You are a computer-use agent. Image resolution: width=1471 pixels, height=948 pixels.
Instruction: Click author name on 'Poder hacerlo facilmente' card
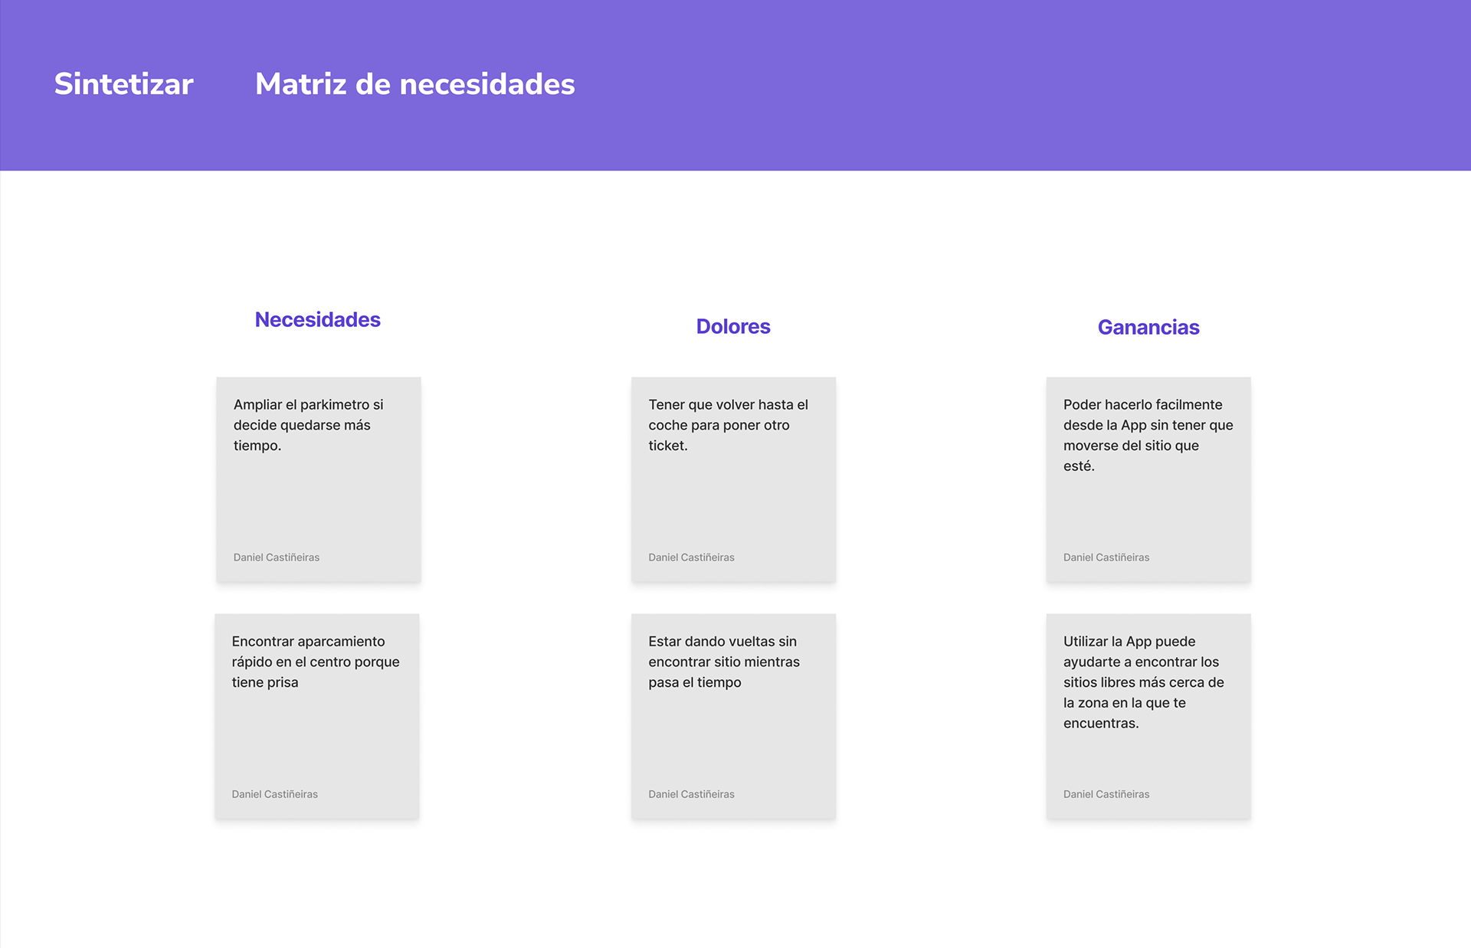tap(1106, 557)
